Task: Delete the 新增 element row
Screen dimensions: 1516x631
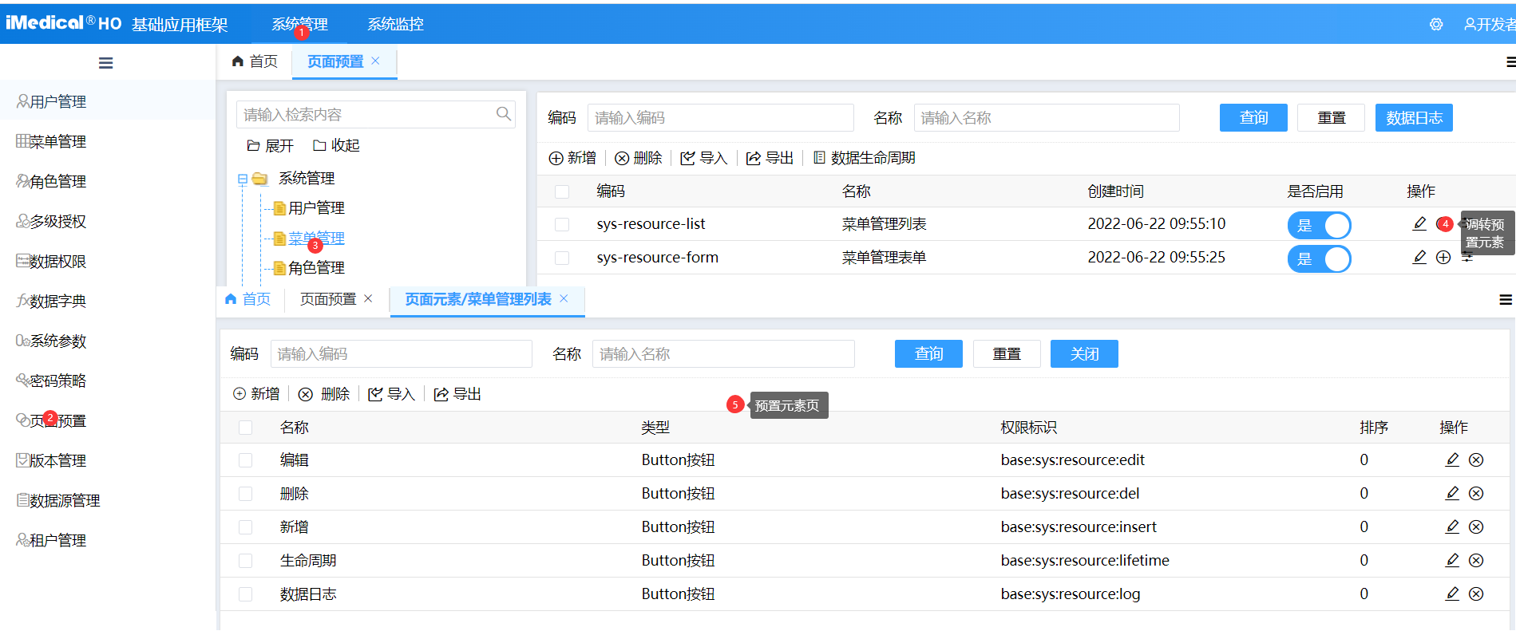Action: [x=1476, y=527]
